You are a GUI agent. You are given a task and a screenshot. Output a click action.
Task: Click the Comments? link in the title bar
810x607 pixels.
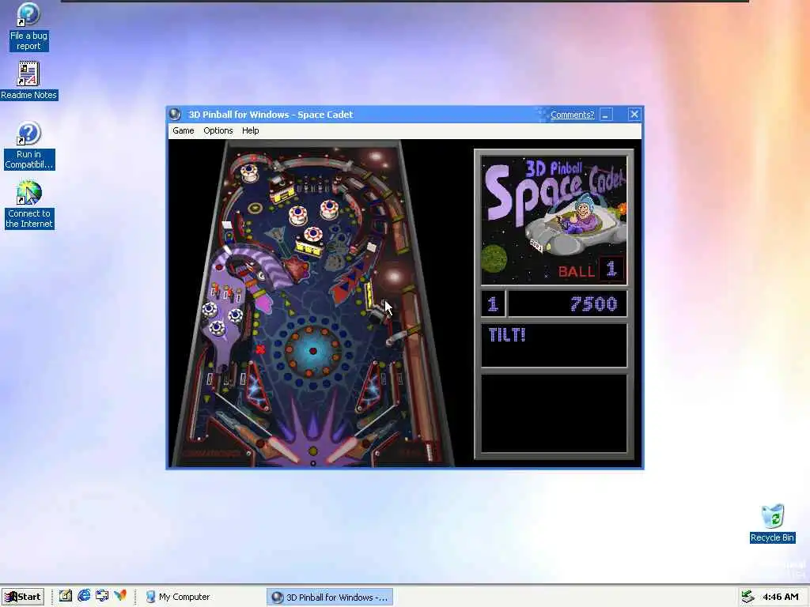click(x=572, y=115)
